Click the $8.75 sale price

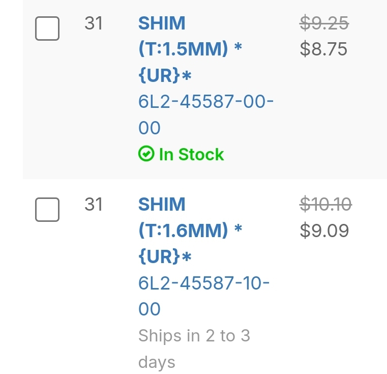(323, 49)
